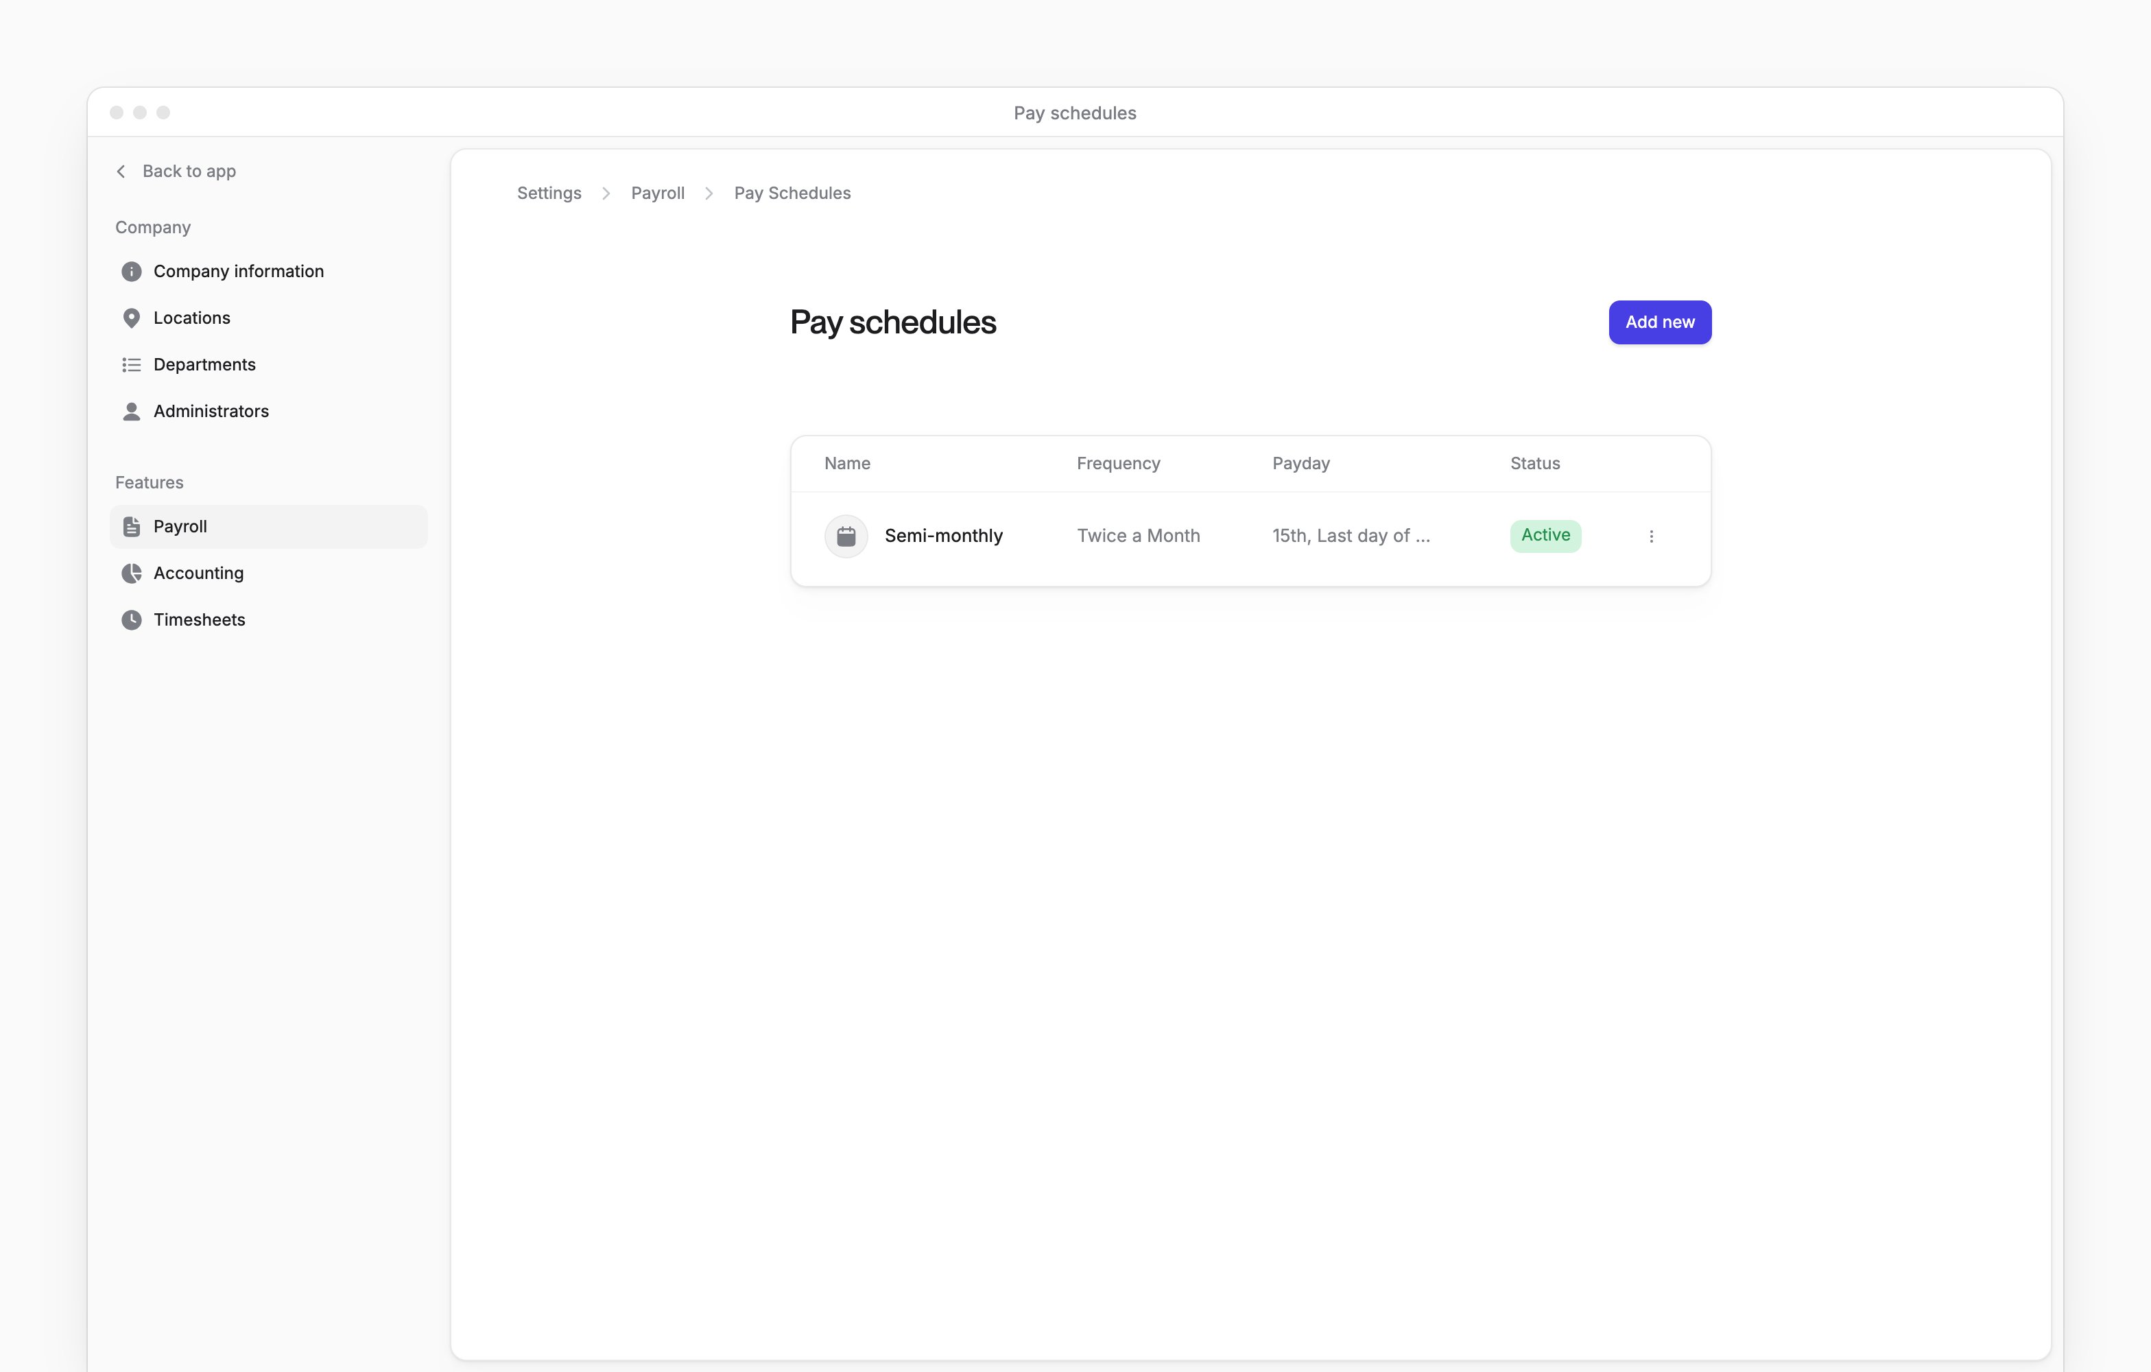This screenshot has width=2151, height=1372.
Task: Open Locations settings page
Action: pos(269,318)
